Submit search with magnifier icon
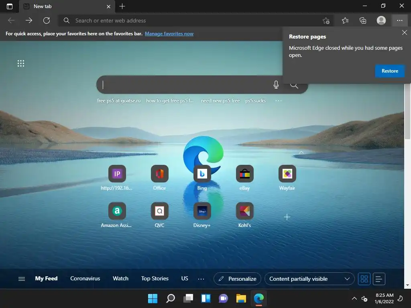This screenshot has height=308, width=411. coord(294,85)
